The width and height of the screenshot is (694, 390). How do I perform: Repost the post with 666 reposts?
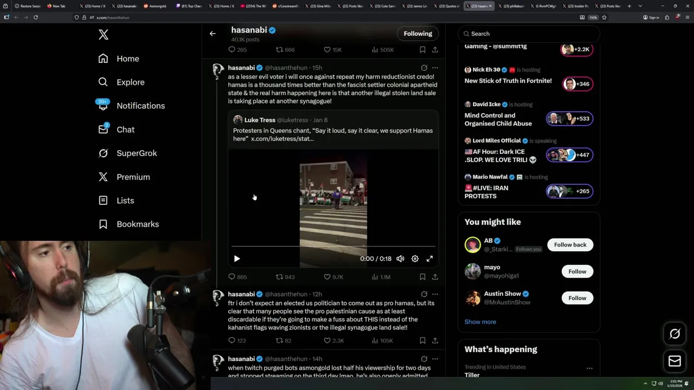(x=285, y=50)
